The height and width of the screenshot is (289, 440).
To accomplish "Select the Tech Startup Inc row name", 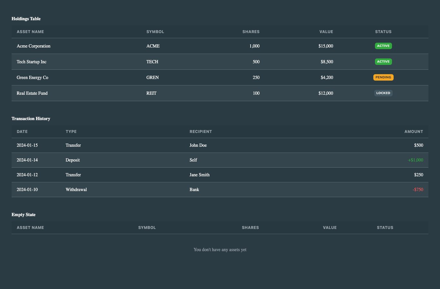I will (x=32, y=62).
